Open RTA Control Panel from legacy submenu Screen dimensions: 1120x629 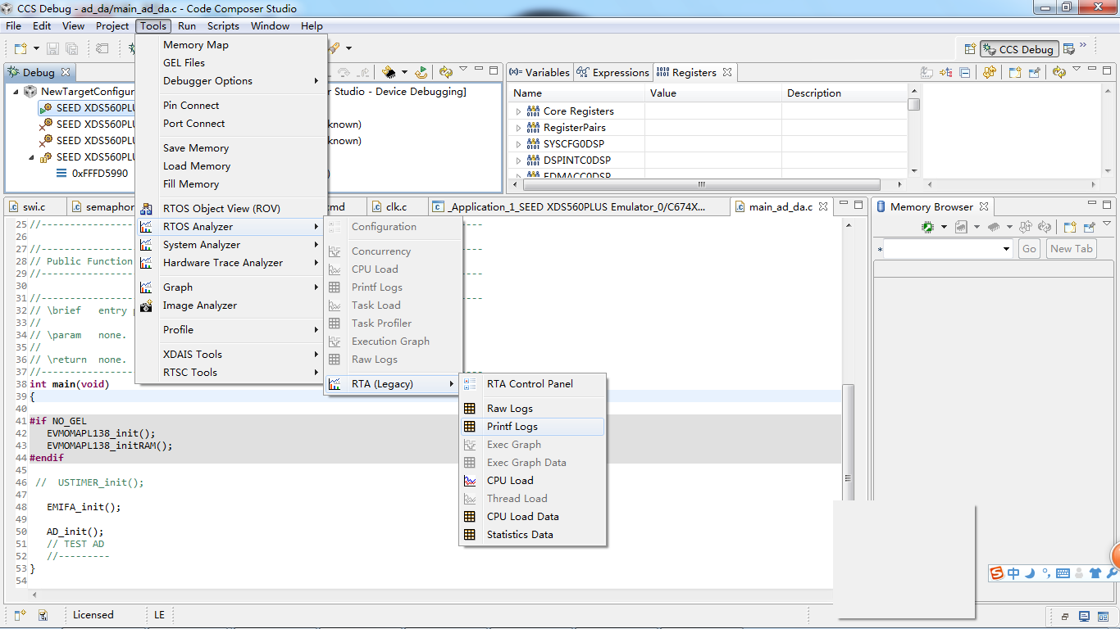tap(529, 384)
